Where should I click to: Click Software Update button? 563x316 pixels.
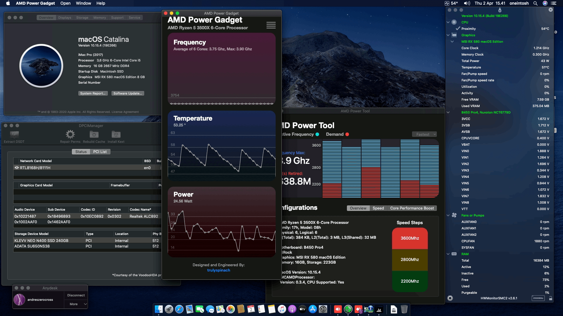[x=128, y=93]
